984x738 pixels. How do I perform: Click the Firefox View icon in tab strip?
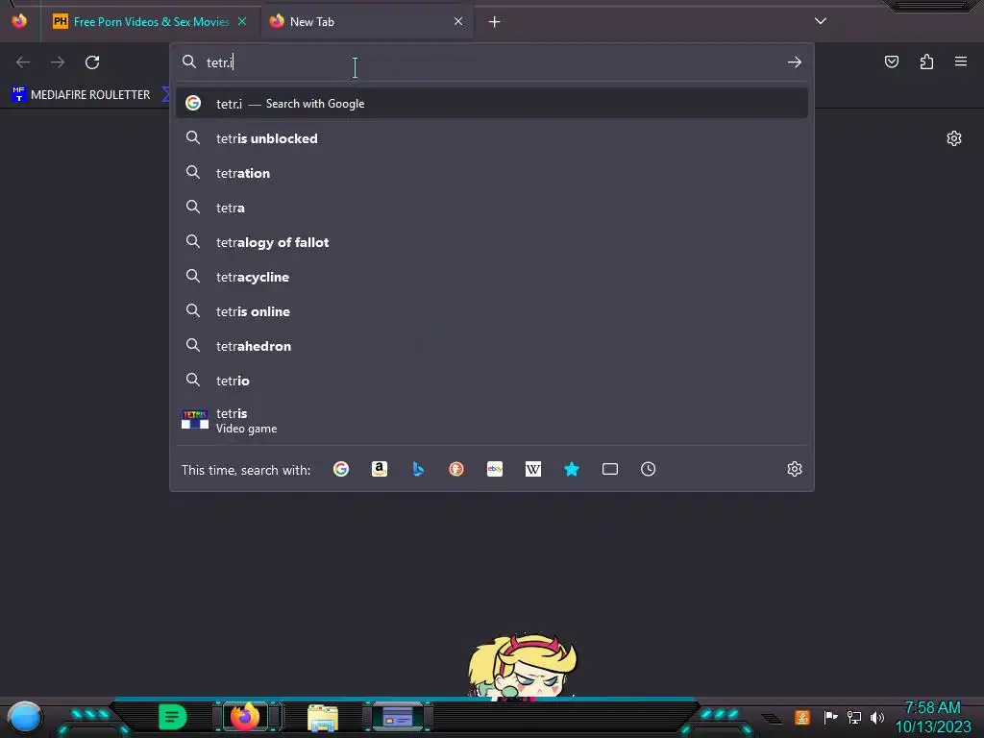[19, 21]
